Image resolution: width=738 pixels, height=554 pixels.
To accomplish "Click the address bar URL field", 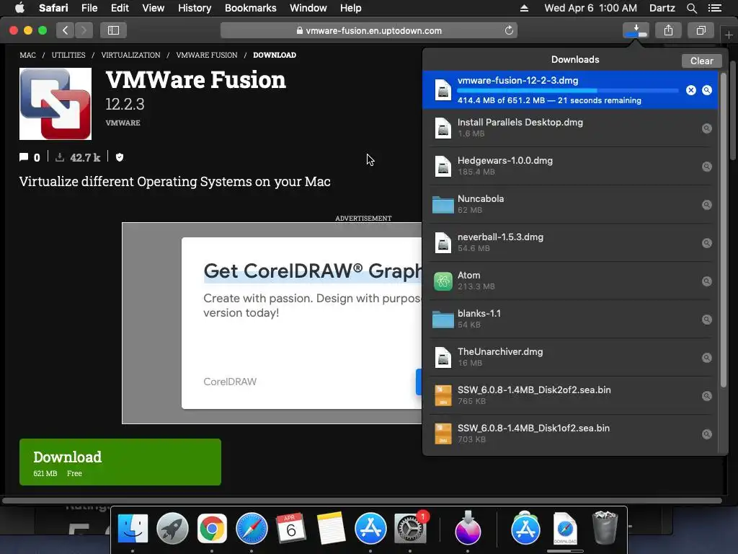I will 369,30.
